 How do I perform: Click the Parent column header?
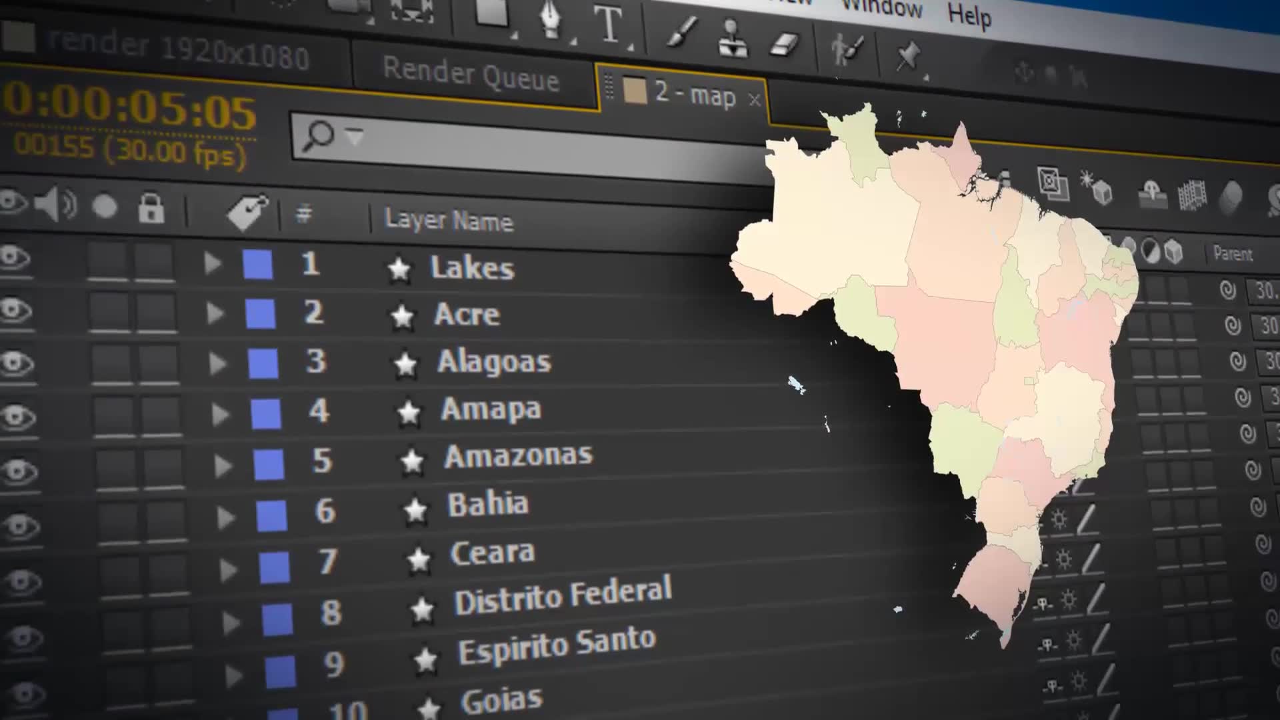click(1233, 253)
